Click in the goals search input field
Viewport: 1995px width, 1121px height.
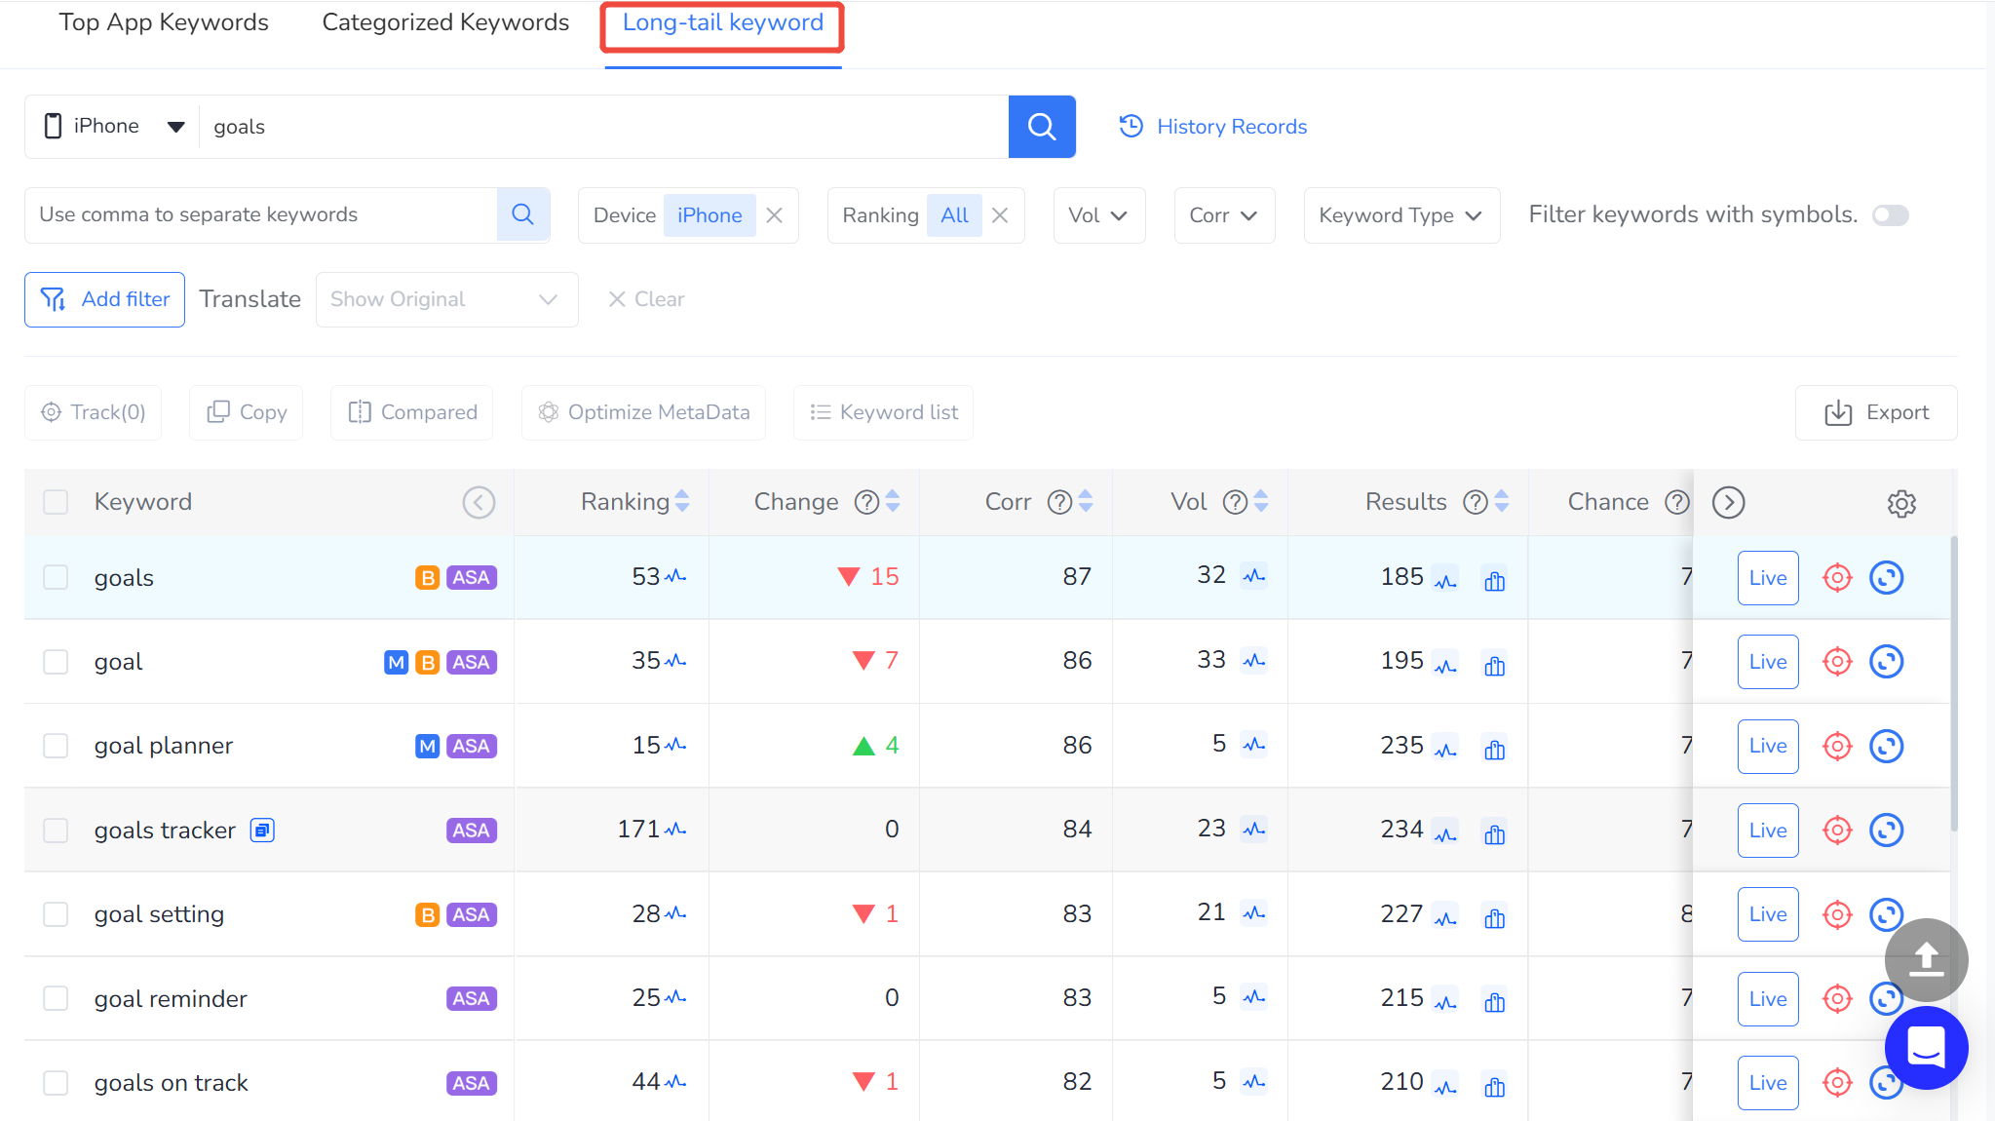coord(604,127)
